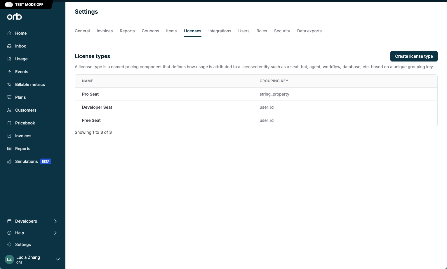447x269 pixels.
Task: Open the Pro Seat license row
Action: 256,94
